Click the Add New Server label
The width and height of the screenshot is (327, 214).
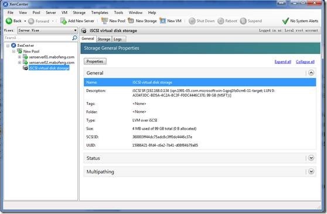point(81,21)
